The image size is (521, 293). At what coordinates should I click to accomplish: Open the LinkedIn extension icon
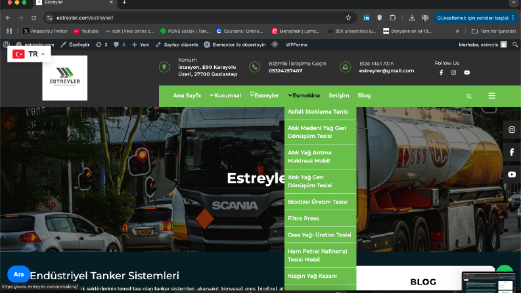coord(366,18)
